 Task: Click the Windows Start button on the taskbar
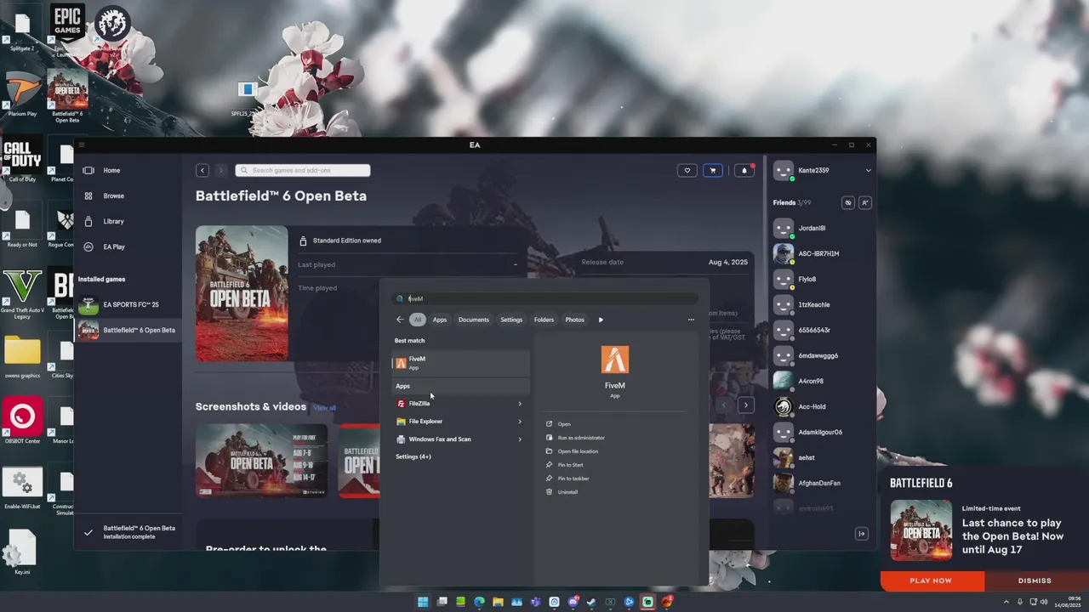click(x=423, y=602)
